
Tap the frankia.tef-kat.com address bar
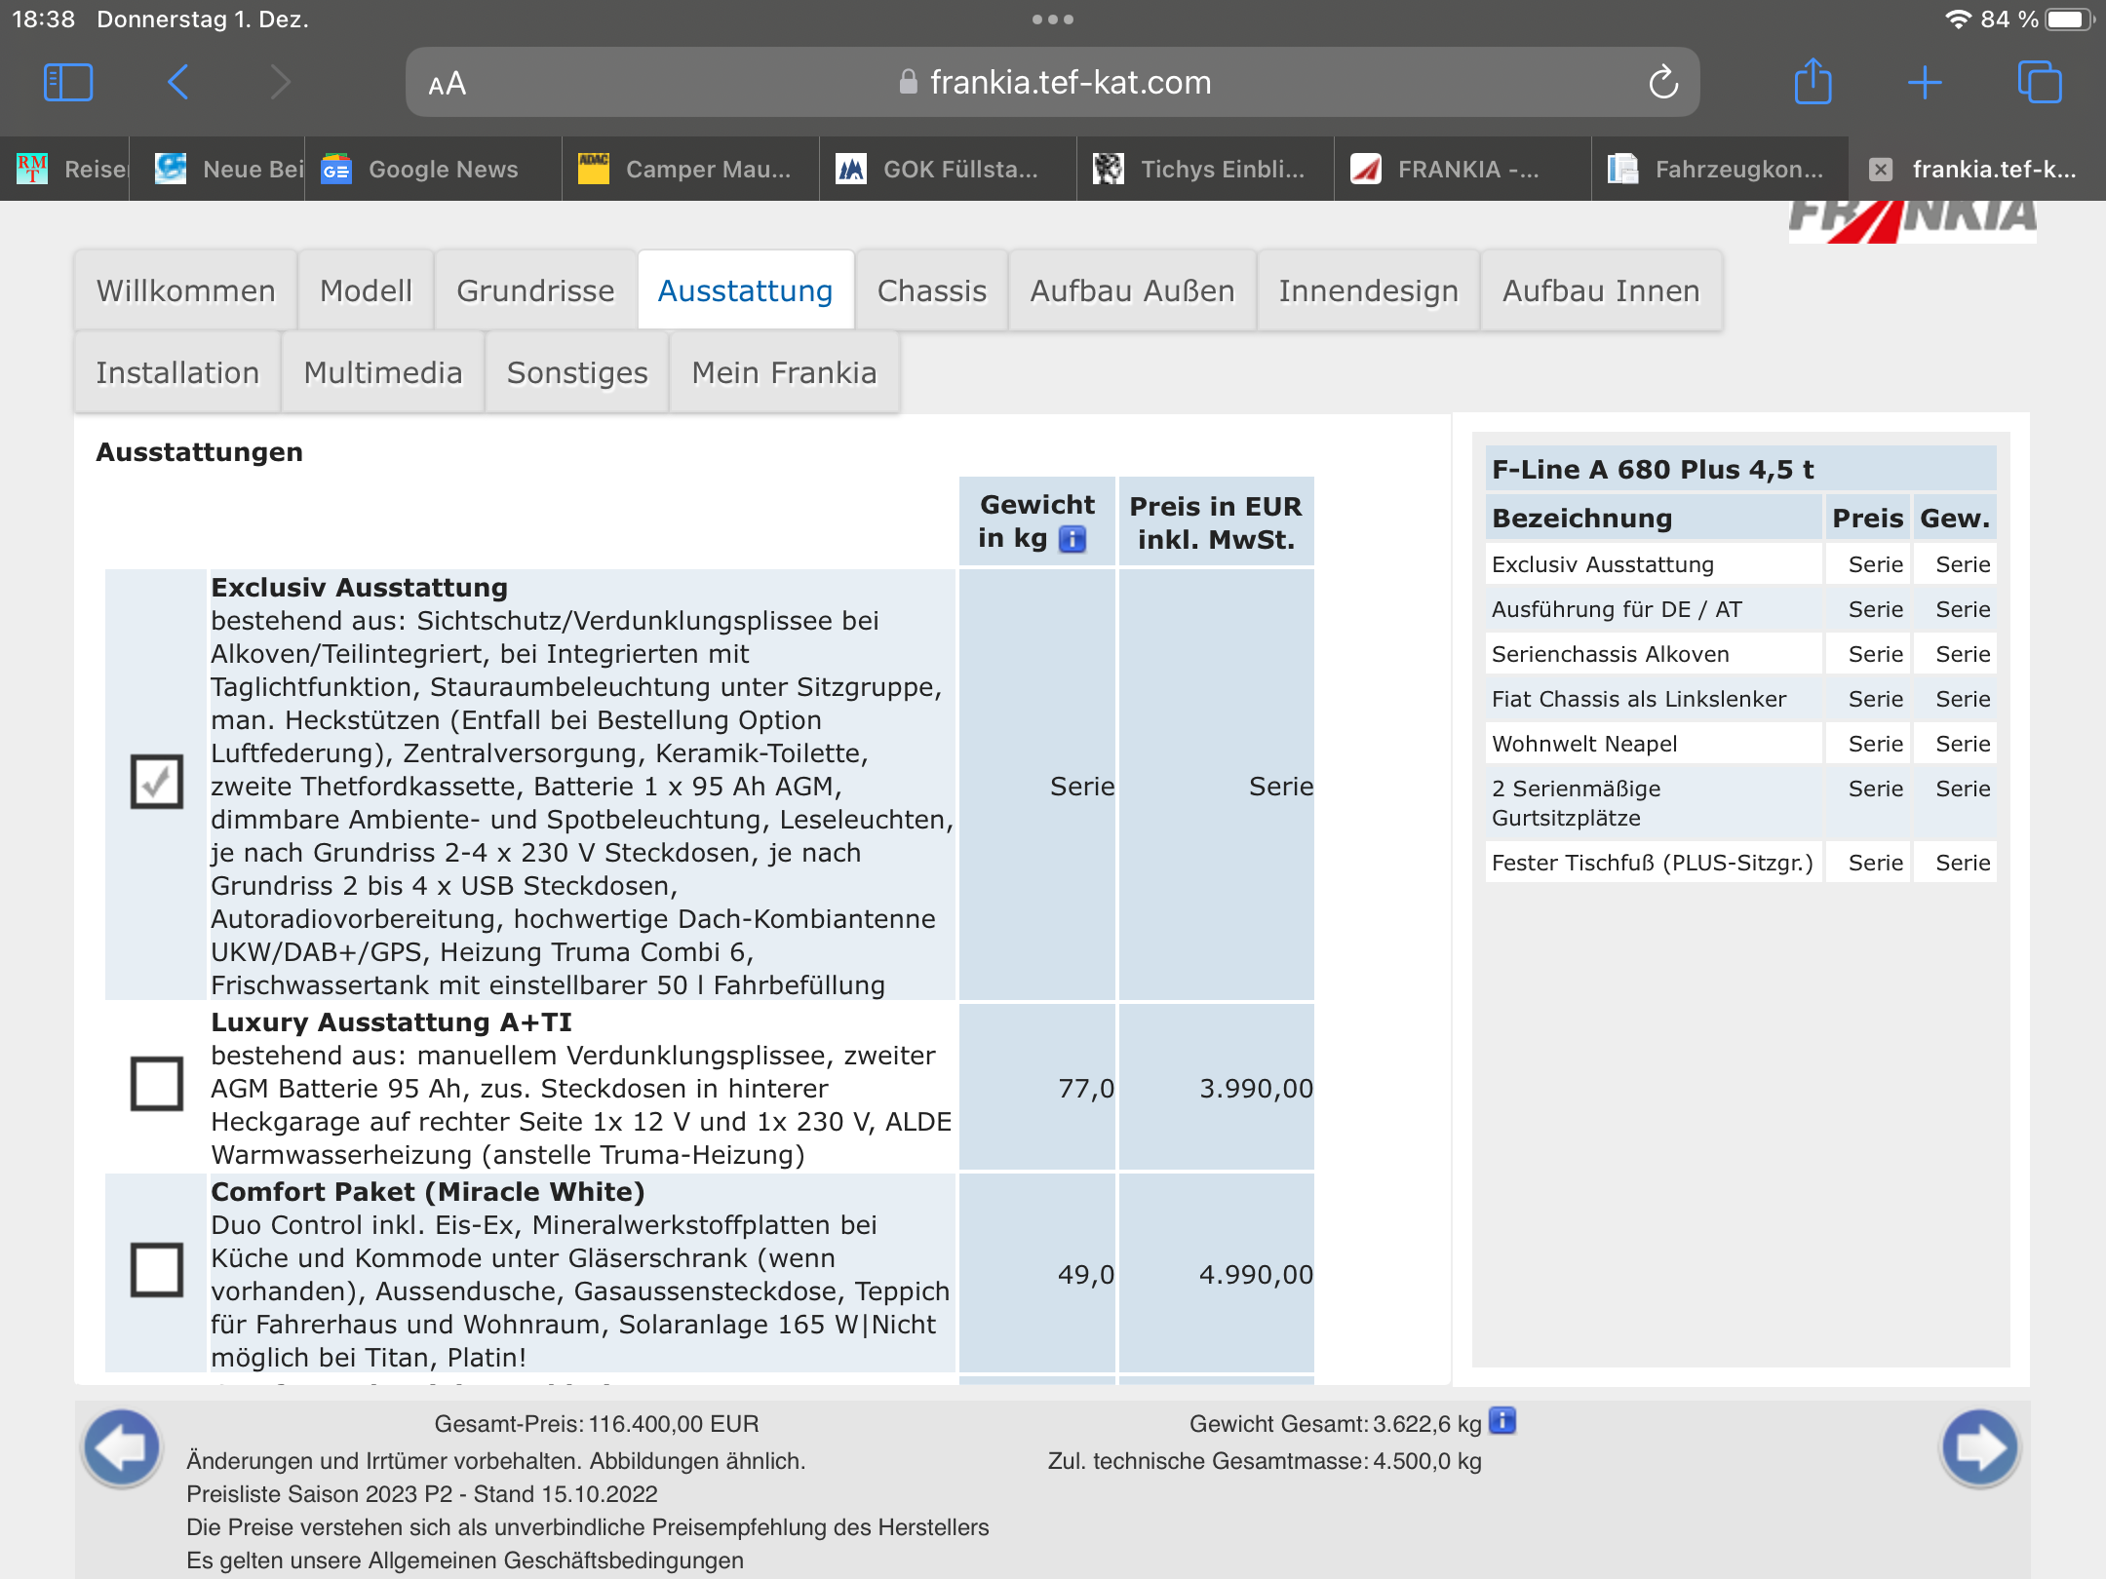coord(1053,83)
